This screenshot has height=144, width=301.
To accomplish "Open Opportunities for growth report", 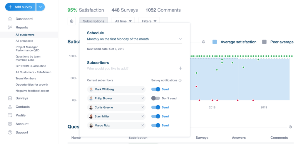I will pyautogui.click(x=32, y=84).
